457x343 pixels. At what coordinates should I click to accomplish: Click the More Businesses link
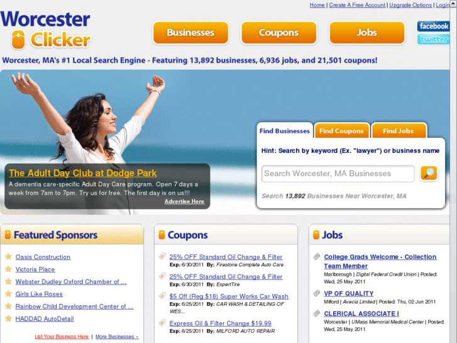point(117,337)
